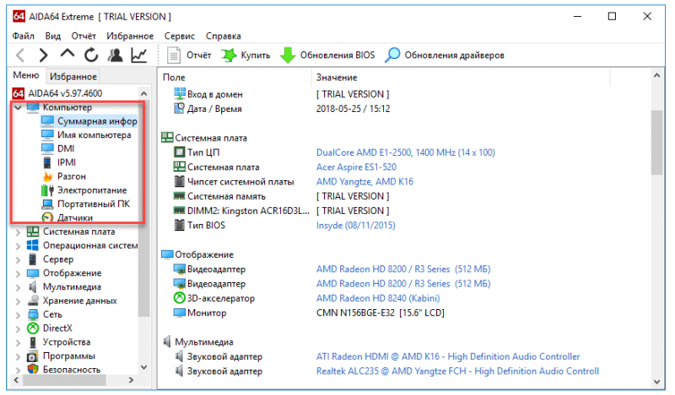Switch to the Меню sidebar tab
This screenshot has height=395, width=675.
click(26, 75)
